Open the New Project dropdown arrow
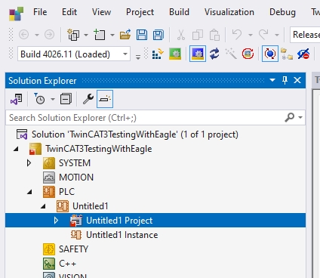 [x=86, y=35]
